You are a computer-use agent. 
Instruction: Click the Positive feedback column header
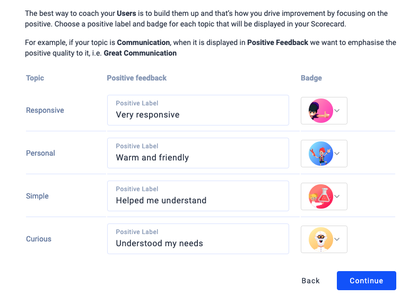(137, 78)
